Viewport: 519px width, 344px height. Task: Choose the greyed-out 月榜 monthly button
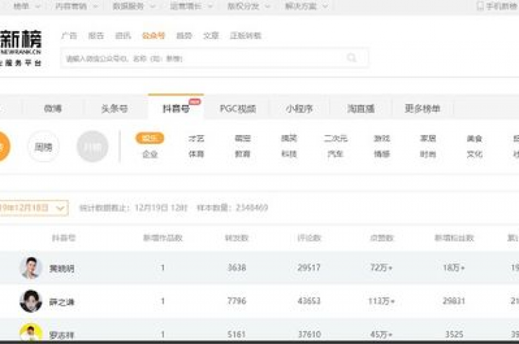93,147
